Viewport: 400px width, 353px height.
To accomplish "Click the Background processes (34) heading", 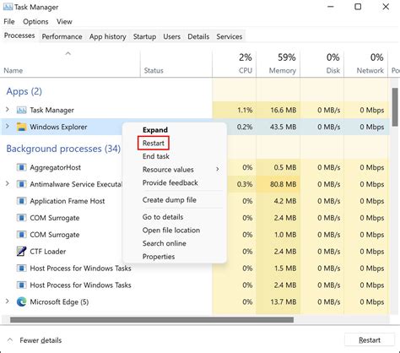I will 63,149.
